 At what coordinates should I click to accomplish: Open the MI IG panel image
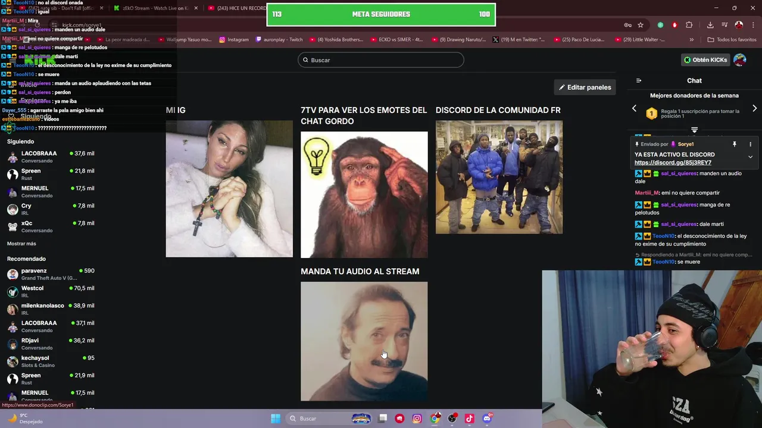tap(229, 189)
